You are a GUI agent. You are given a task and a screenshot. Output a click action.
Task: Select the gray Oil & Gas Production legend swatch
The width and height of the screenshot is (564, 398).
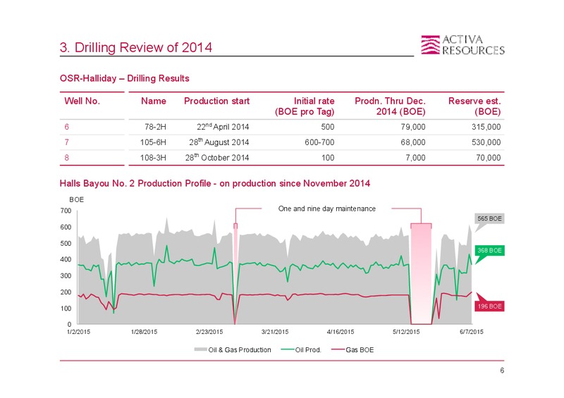(x=201, y=349)
